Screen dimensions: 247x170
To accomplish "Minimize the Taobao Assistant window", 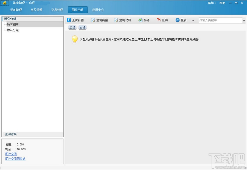I will click(230, 3).
